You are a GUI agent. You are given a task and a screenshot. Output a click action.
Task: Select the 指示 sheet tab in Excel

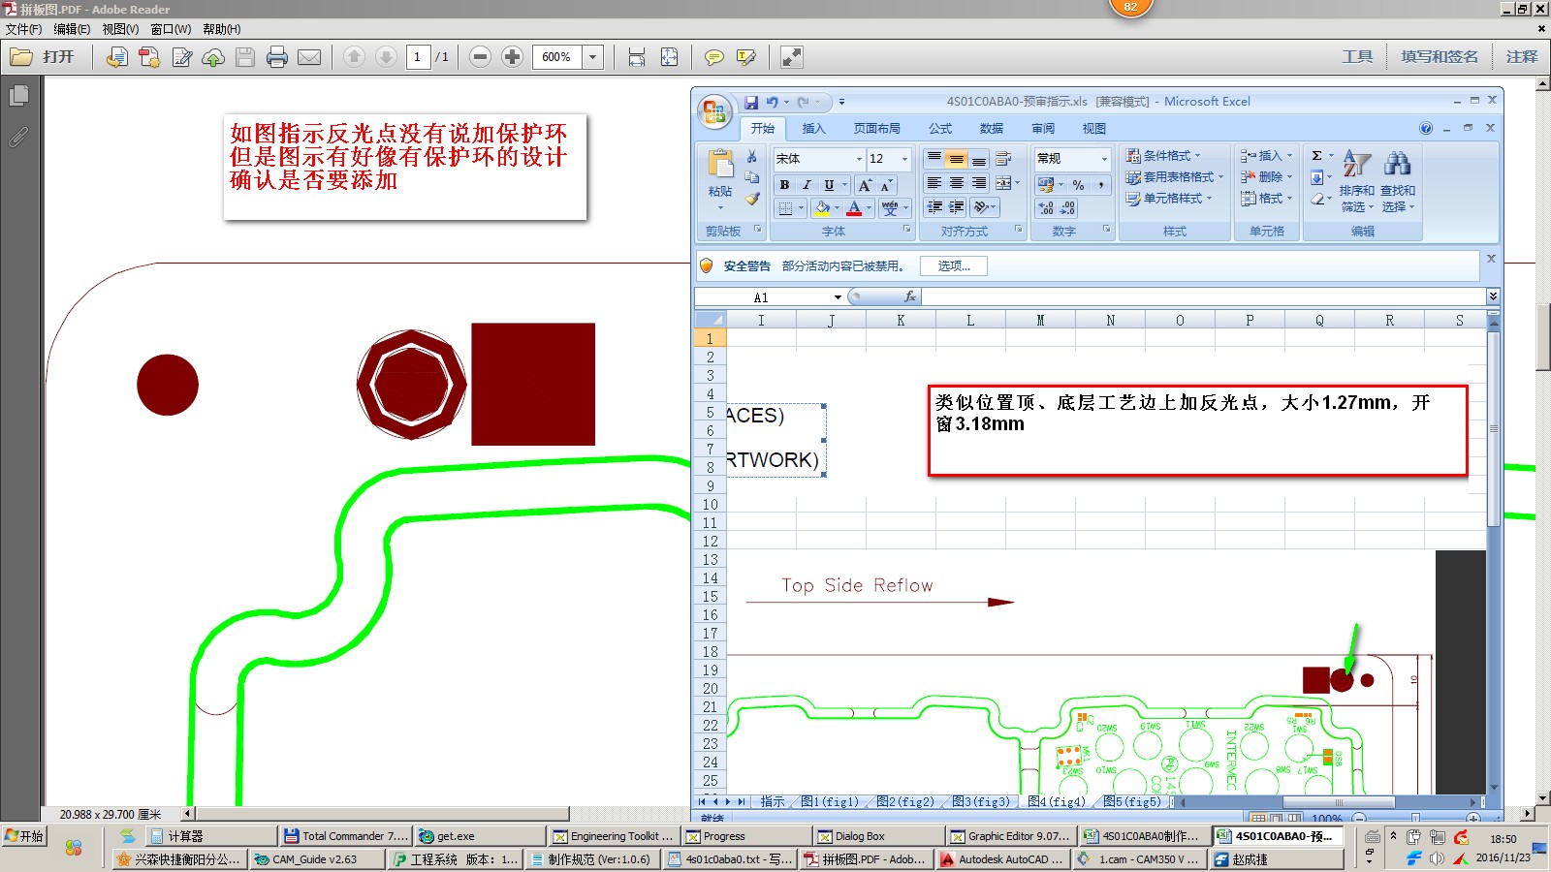tap(773, 801)
